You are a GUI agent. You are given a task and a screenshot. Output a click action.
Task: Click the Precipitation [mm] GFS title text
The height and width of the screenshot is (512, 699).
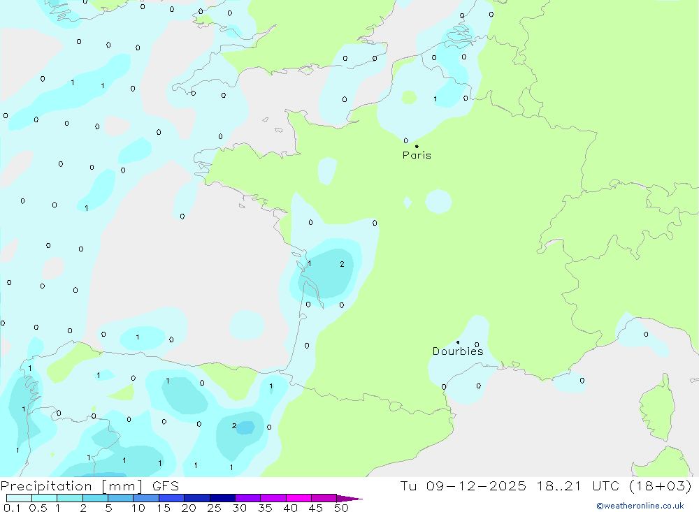pyautogui.click(x=89, y=486)
